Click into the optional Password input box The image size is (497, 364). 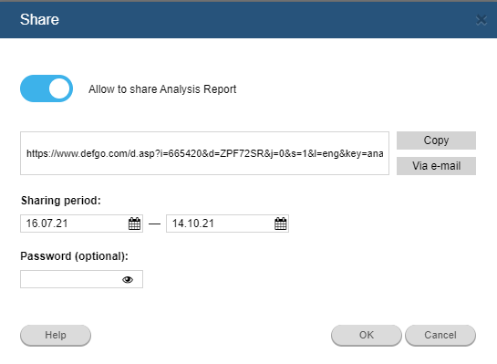tap(81, 279)
